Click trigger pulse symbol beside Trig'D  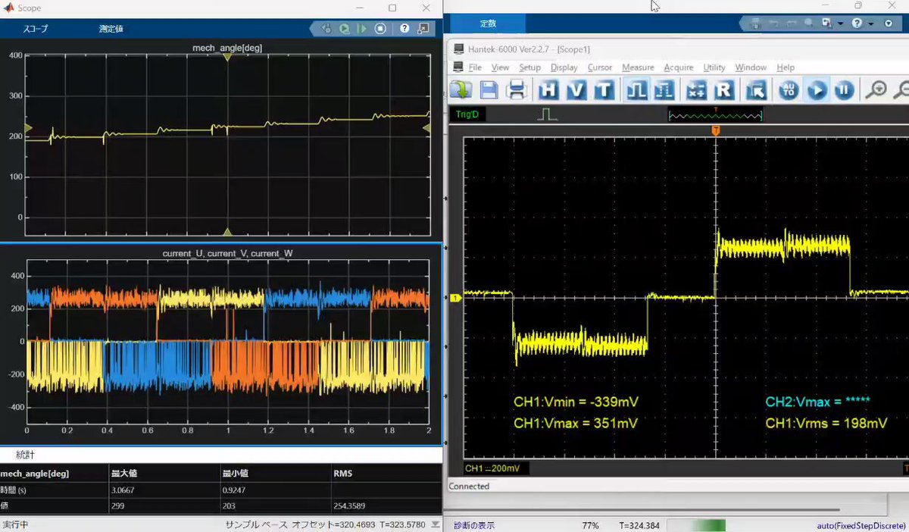[x=546, y=114]
